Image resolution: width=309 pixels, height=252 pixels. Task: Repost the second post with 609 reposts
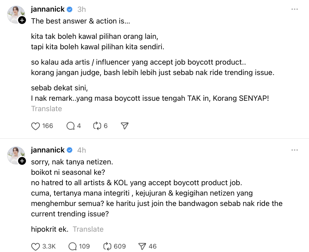tap(107, 246)
